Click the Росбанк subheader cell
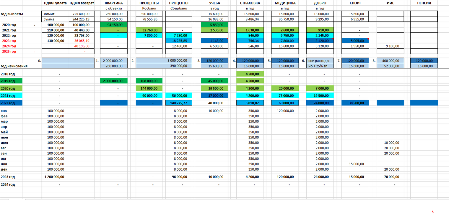449x213 pixels. pos(149,8)
